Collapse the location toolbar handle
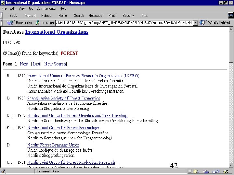Viewport: 234px width, 175px height. 1,23
